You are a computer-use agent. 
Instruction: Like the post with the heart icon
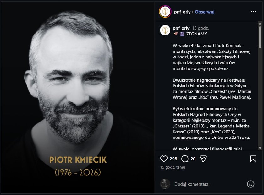(x=164, y=159)
